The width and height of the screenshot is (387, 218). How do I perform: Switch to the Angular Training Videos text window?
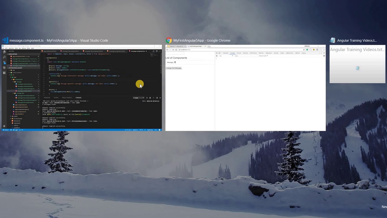tap(357, 64)
